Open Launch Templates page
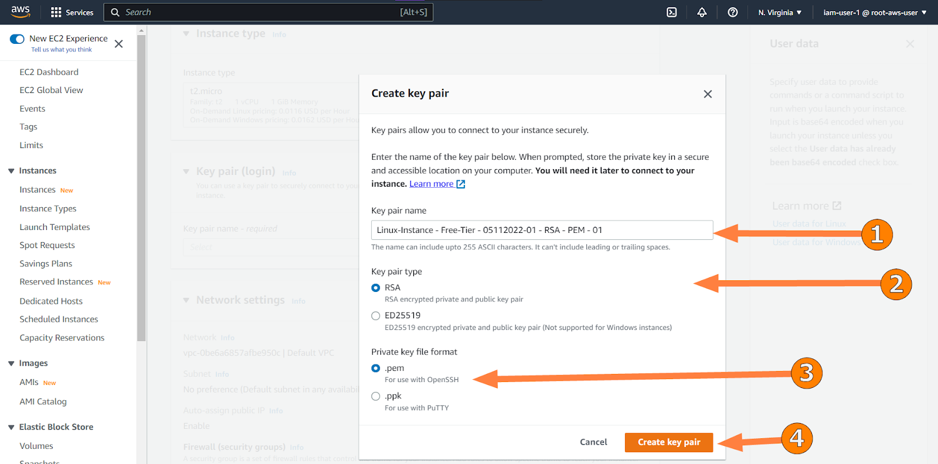The width and height of the screenshot is (938, 464). [x=55, y=227]
